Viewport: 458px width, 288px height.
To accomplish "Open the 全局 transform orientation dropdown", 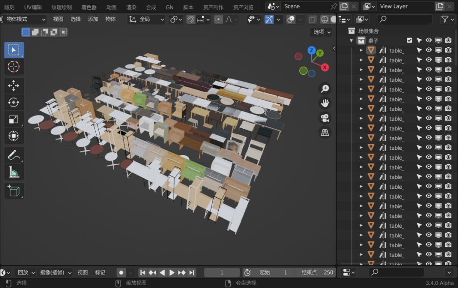I will click(x=146, y=19).
